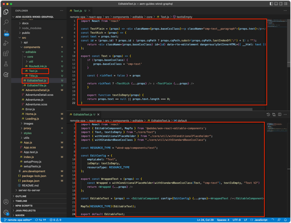Open Title.js in the file explorer
Image resolution: width=291 pixels, height=223 pixels.
[x=33, y=76]
